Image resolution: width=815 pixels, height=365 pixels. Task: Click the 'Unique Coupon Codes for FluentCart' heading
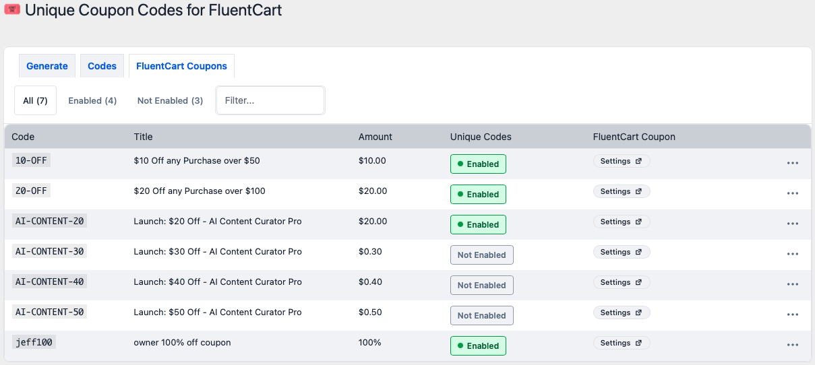coord(154,10)
